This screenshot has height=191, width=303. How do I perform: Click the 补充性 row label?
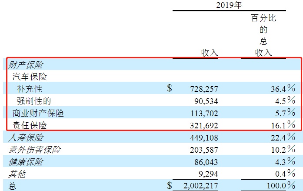30,89
